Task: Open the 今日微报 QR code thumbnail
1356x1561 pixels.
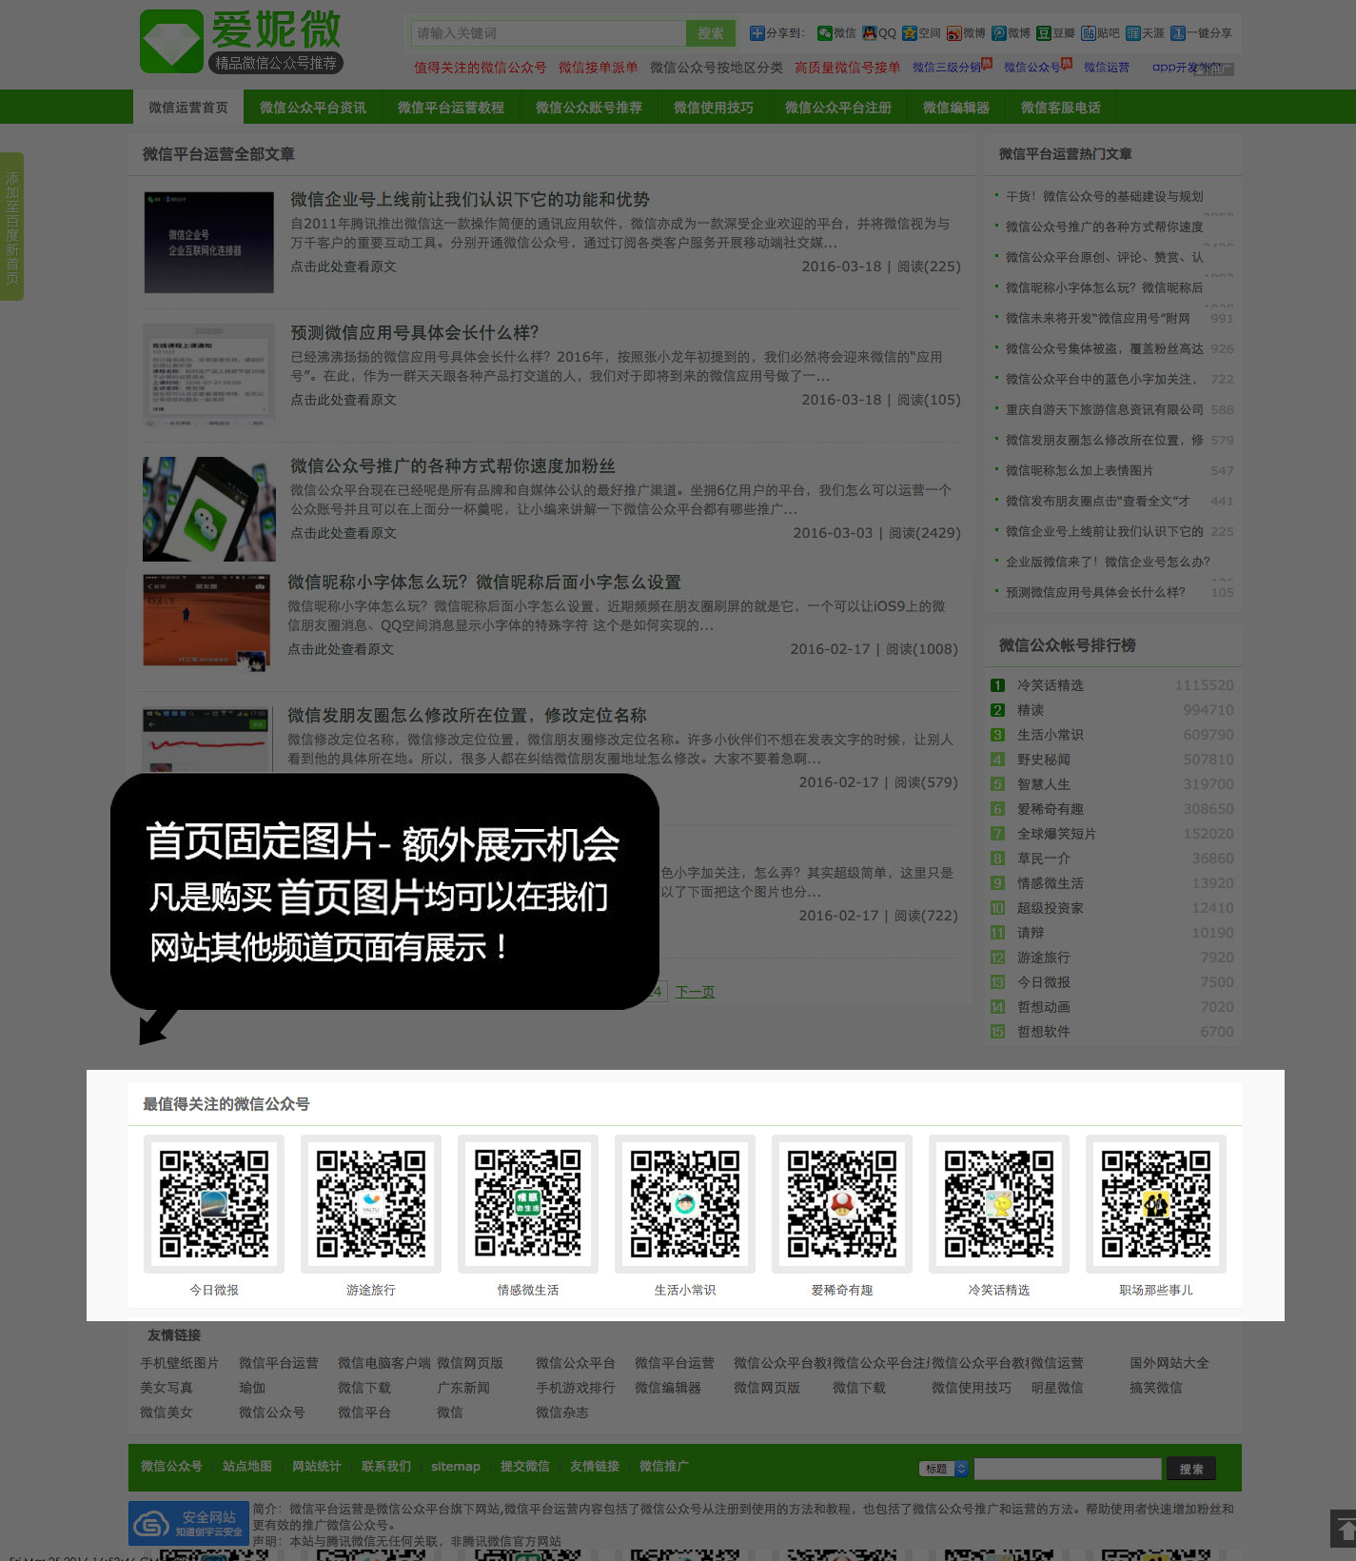Action: tap(214, 1203)
